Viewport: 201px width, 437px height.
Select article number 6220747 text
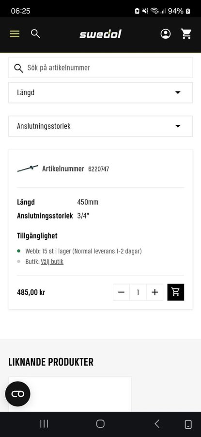[x=98, y=169]
